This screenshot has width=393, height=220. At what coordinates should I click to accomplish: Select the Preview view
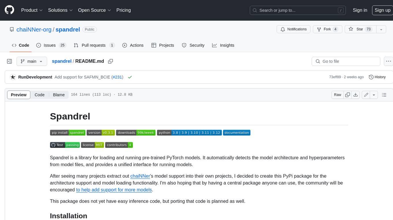click(19, 95)
